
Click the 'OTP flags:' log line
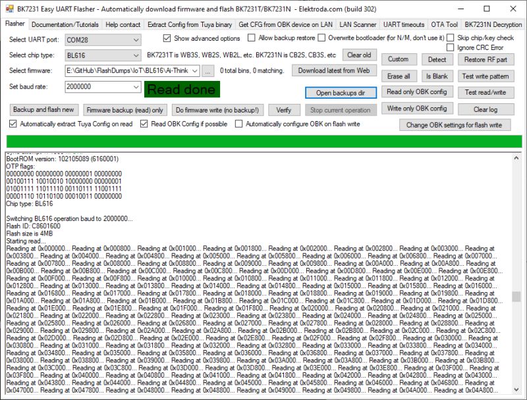click(20, 166)
